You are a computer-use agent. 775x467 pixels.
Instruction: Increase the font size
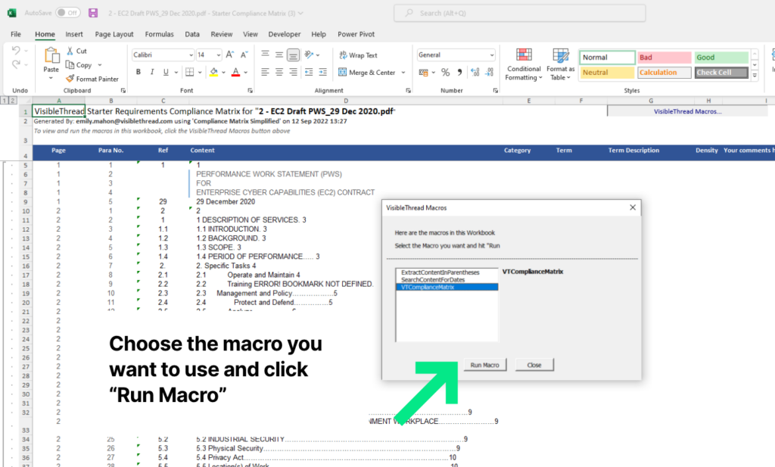click(x=230, y=54)
